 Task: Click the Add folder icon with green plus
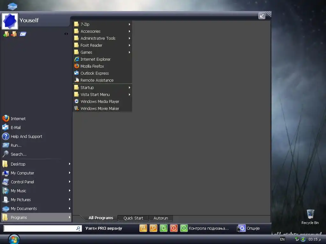[x=6, y=34]
